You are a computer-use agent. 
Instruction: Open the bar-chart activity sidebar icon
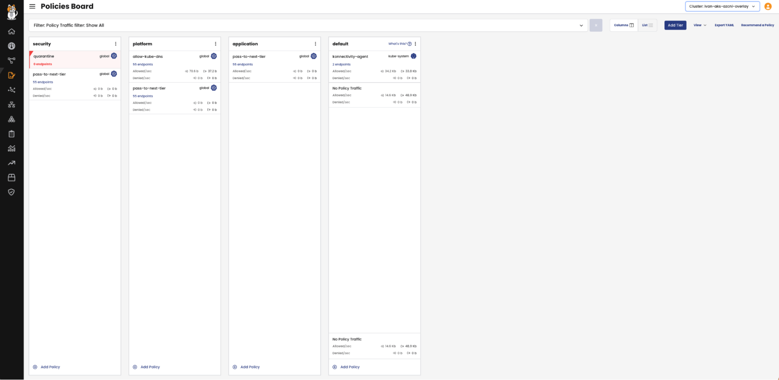tap(12, 148)
